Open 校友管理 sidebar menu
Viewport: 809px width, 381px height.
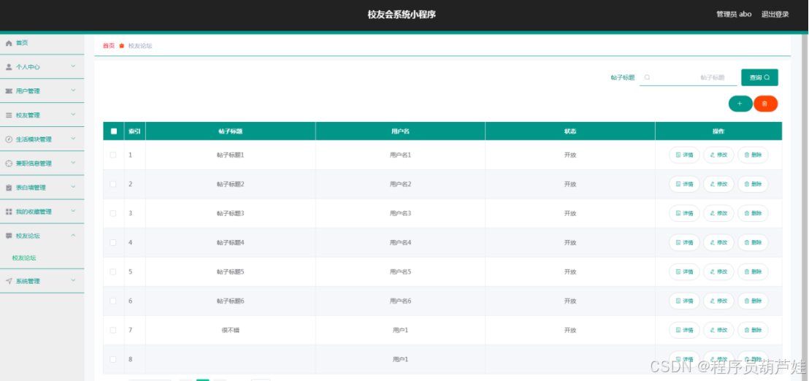[x=42, y=115]
